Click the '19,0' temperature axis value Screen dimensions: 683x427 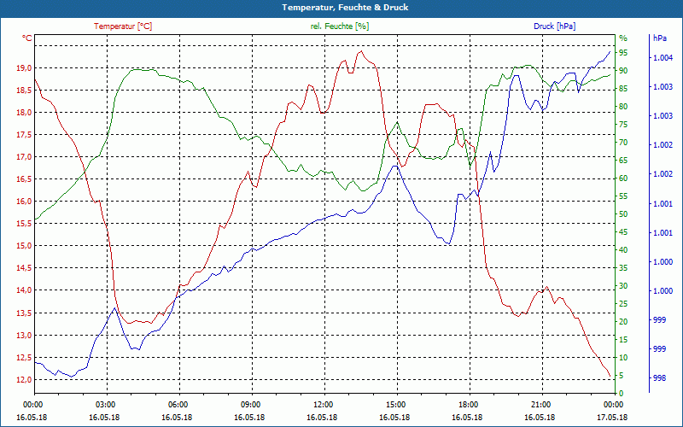[x=25, y=68]
